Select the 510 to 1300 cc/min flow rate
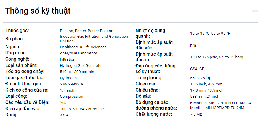The height and width of the screenshot is (124, 258). tap(77, 72)
